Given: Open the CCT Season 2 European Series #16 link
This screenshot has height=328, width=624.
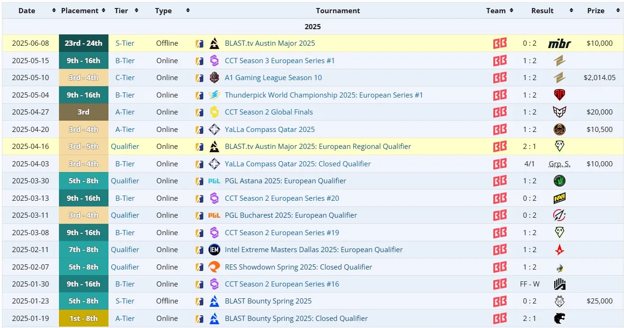Looking at the screenshot, I should tap(282, 284).
